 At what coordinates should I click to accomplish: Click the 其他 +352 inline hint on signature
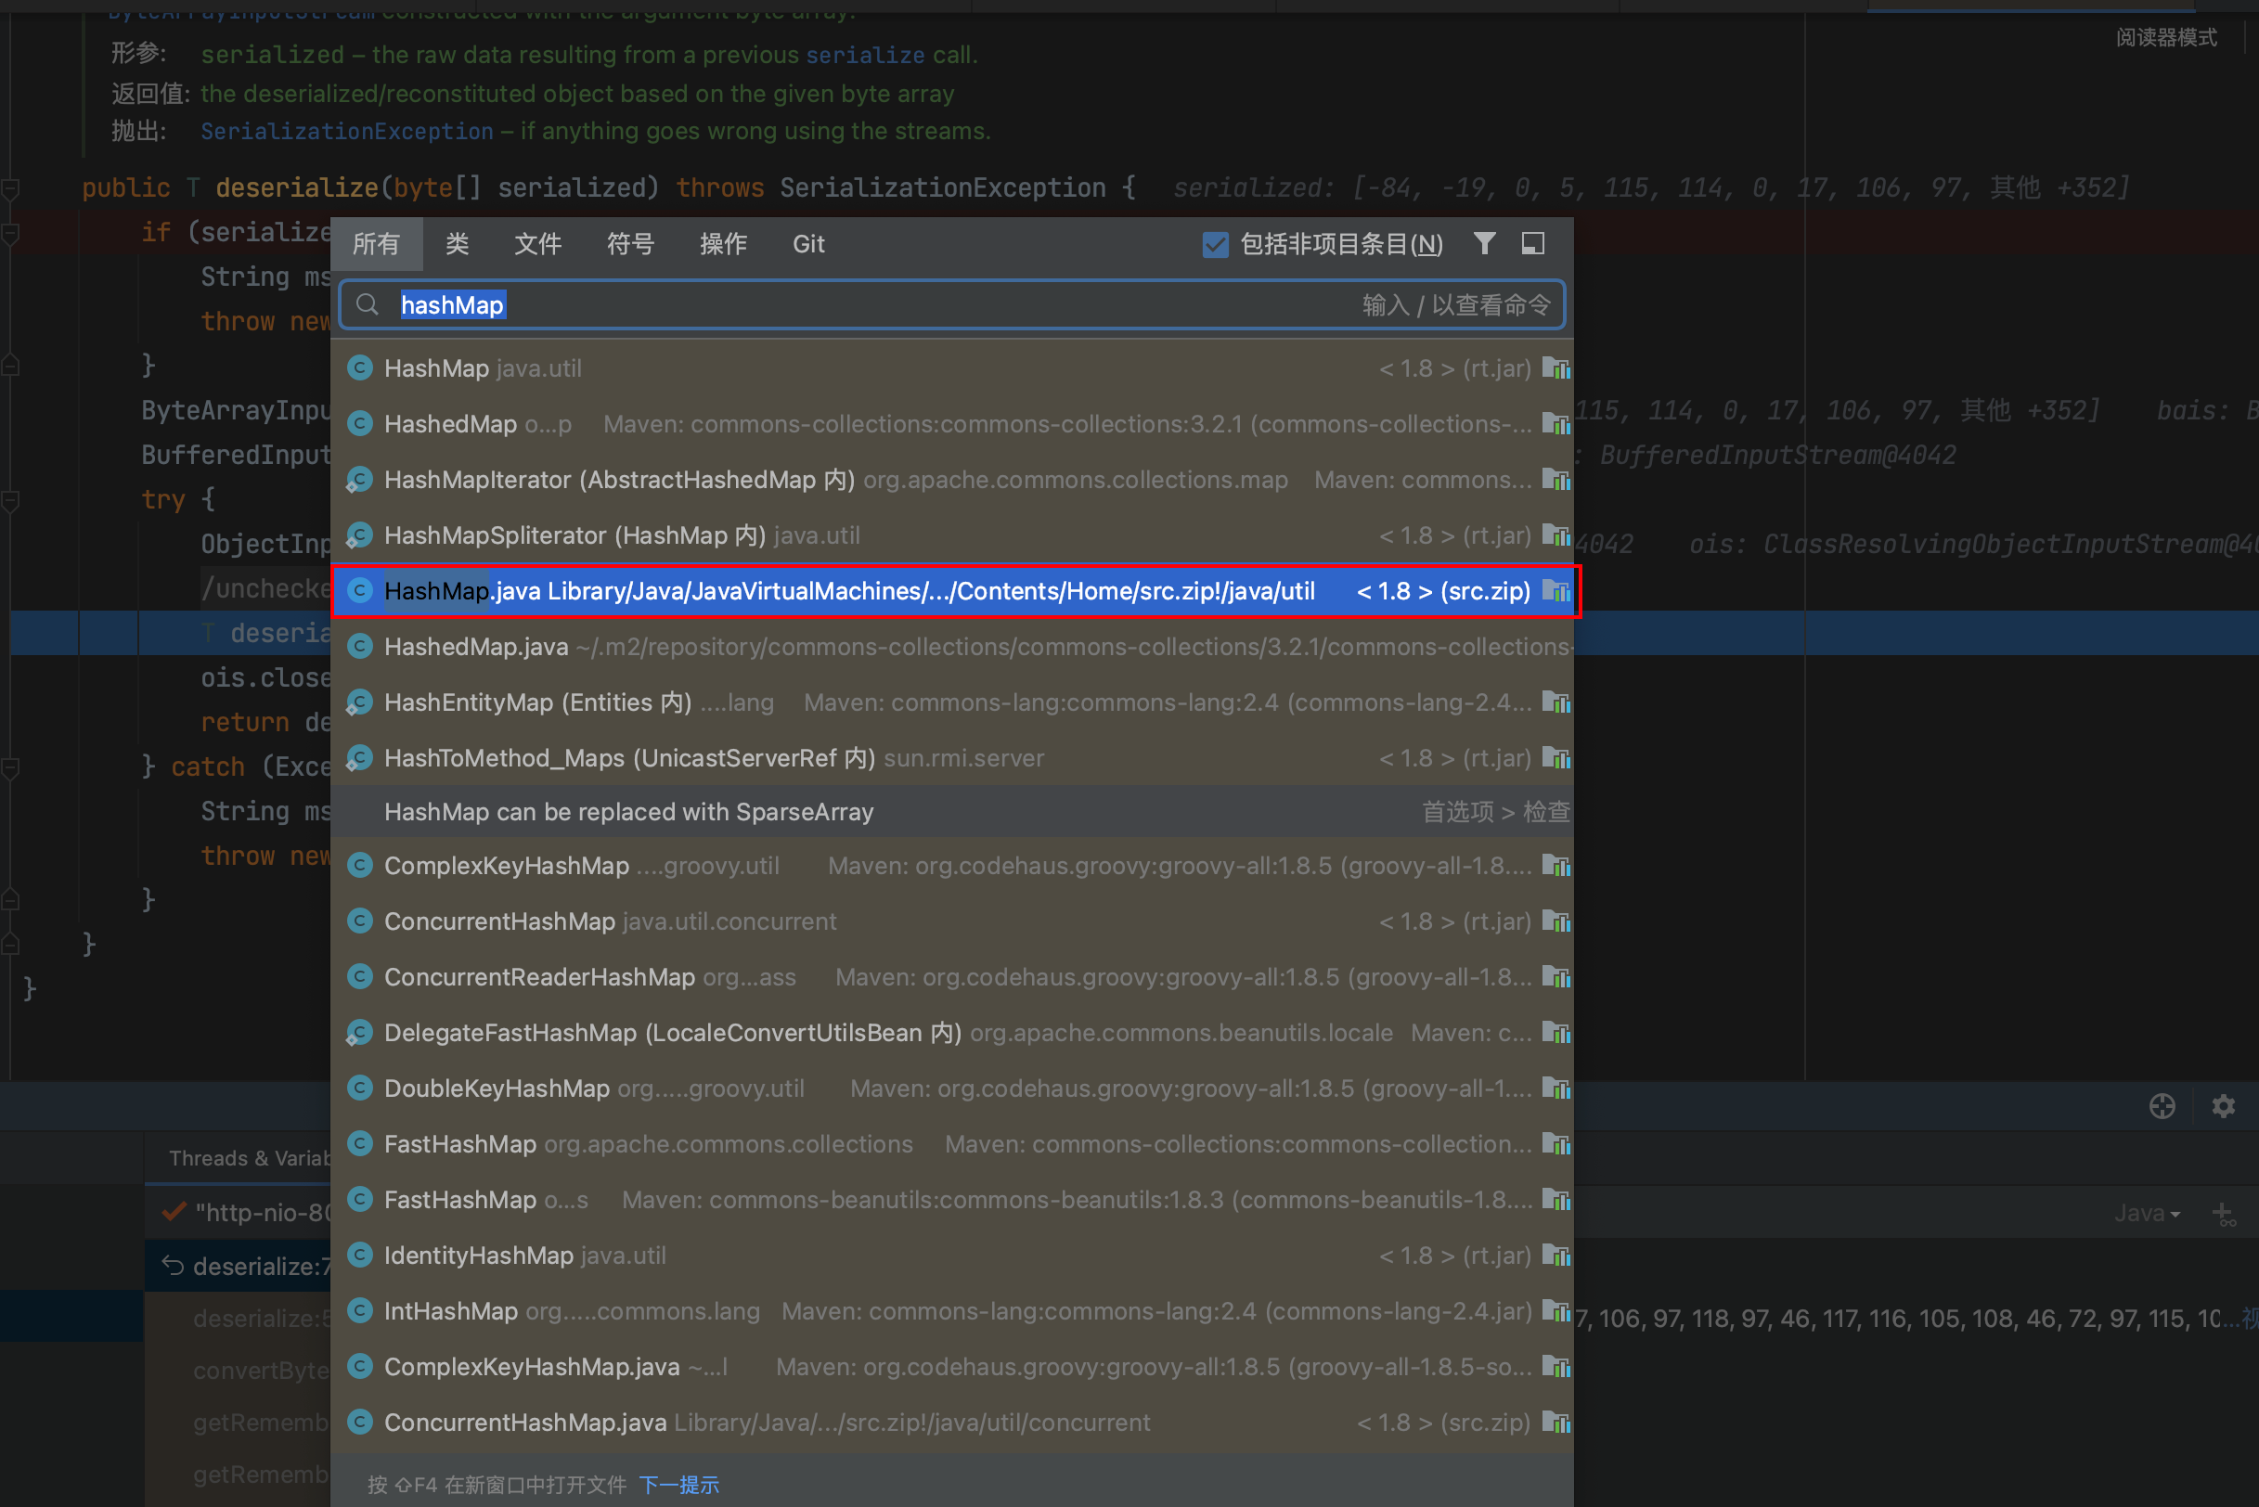coord(2060,188)
